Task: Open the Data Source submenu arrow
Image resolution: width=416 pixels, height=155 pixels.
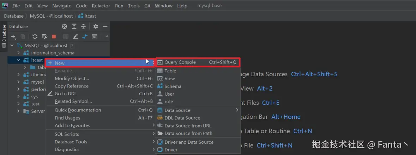Action: [237, 110]
